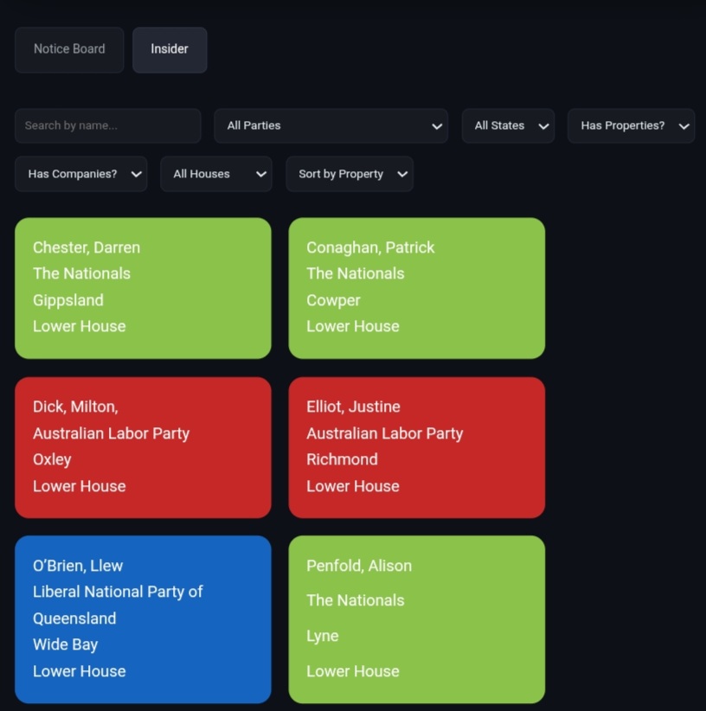706x711 pixels.
Task: Click the Has Properties? chevron arrow
Action: (x=684, y=126)
